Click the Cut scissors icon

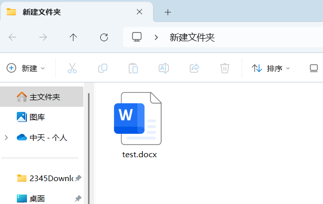point(72,68)
